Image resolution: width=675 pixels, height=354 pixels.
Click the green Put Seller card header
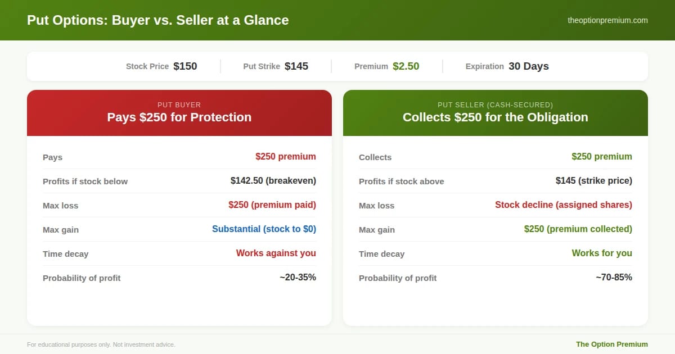click(x=495, y=112)
